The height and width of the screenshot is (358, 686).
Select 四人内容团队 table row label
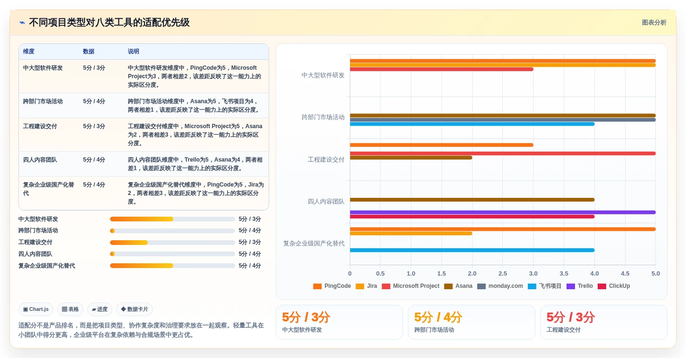click(40, 160)
